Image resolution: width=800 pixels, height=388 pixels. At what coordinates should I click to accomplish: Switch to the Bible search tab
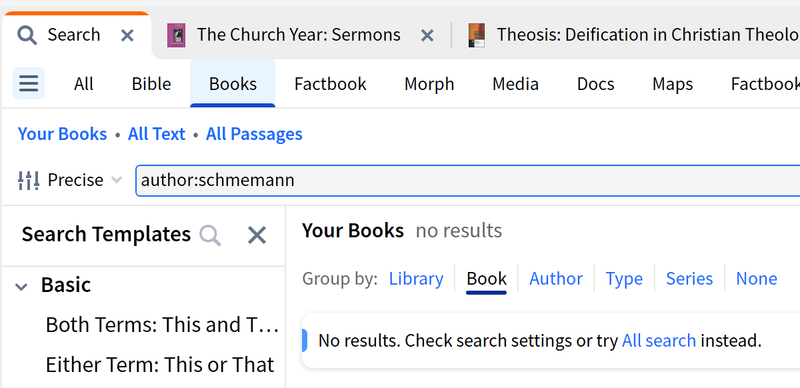point(151,84)
